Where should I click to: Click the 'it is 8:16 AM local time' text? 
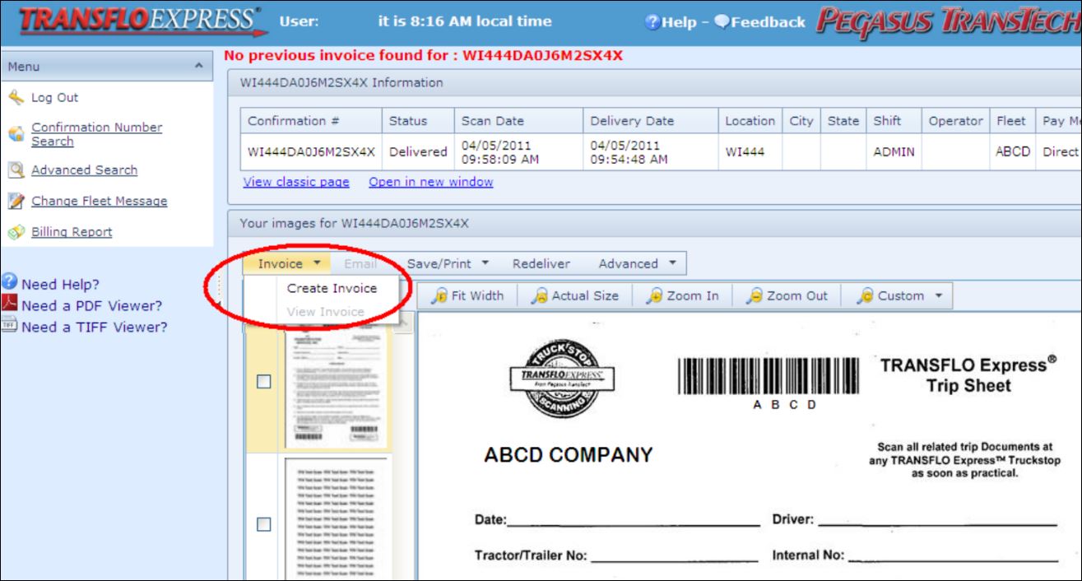point(465,21)
